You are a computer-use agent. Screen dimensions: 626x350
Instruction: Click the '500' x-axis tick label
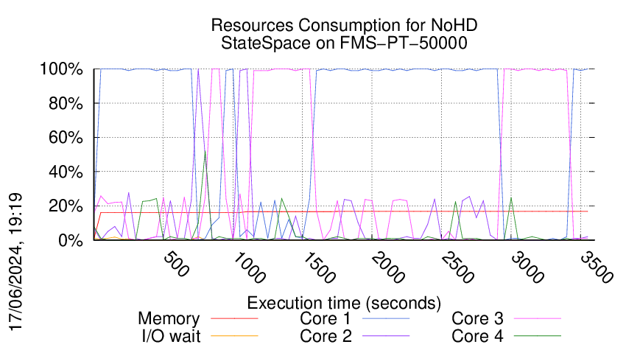click(x=176, y=264)
